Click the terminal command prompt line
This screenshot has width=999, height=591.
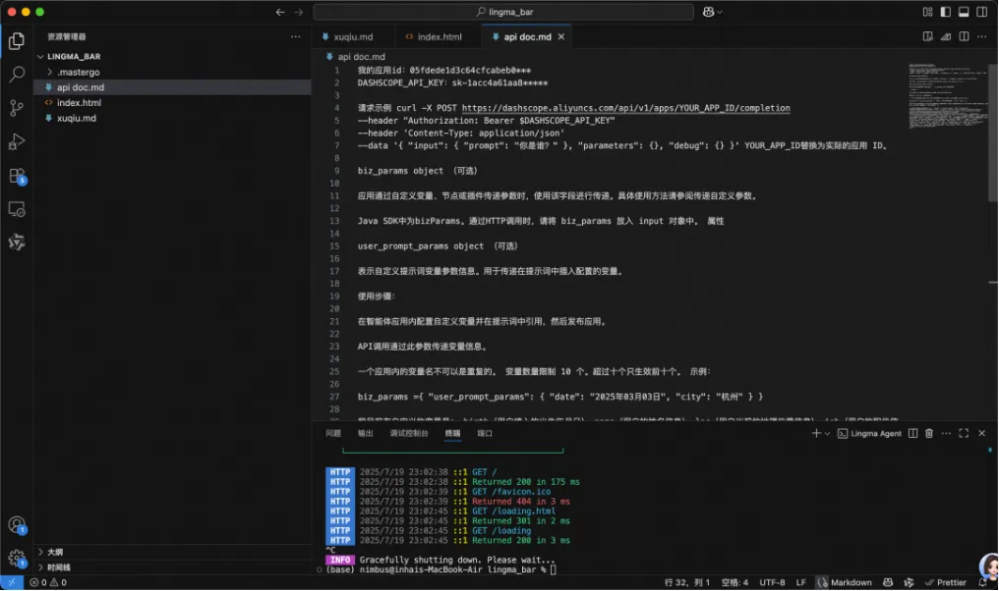441,570
